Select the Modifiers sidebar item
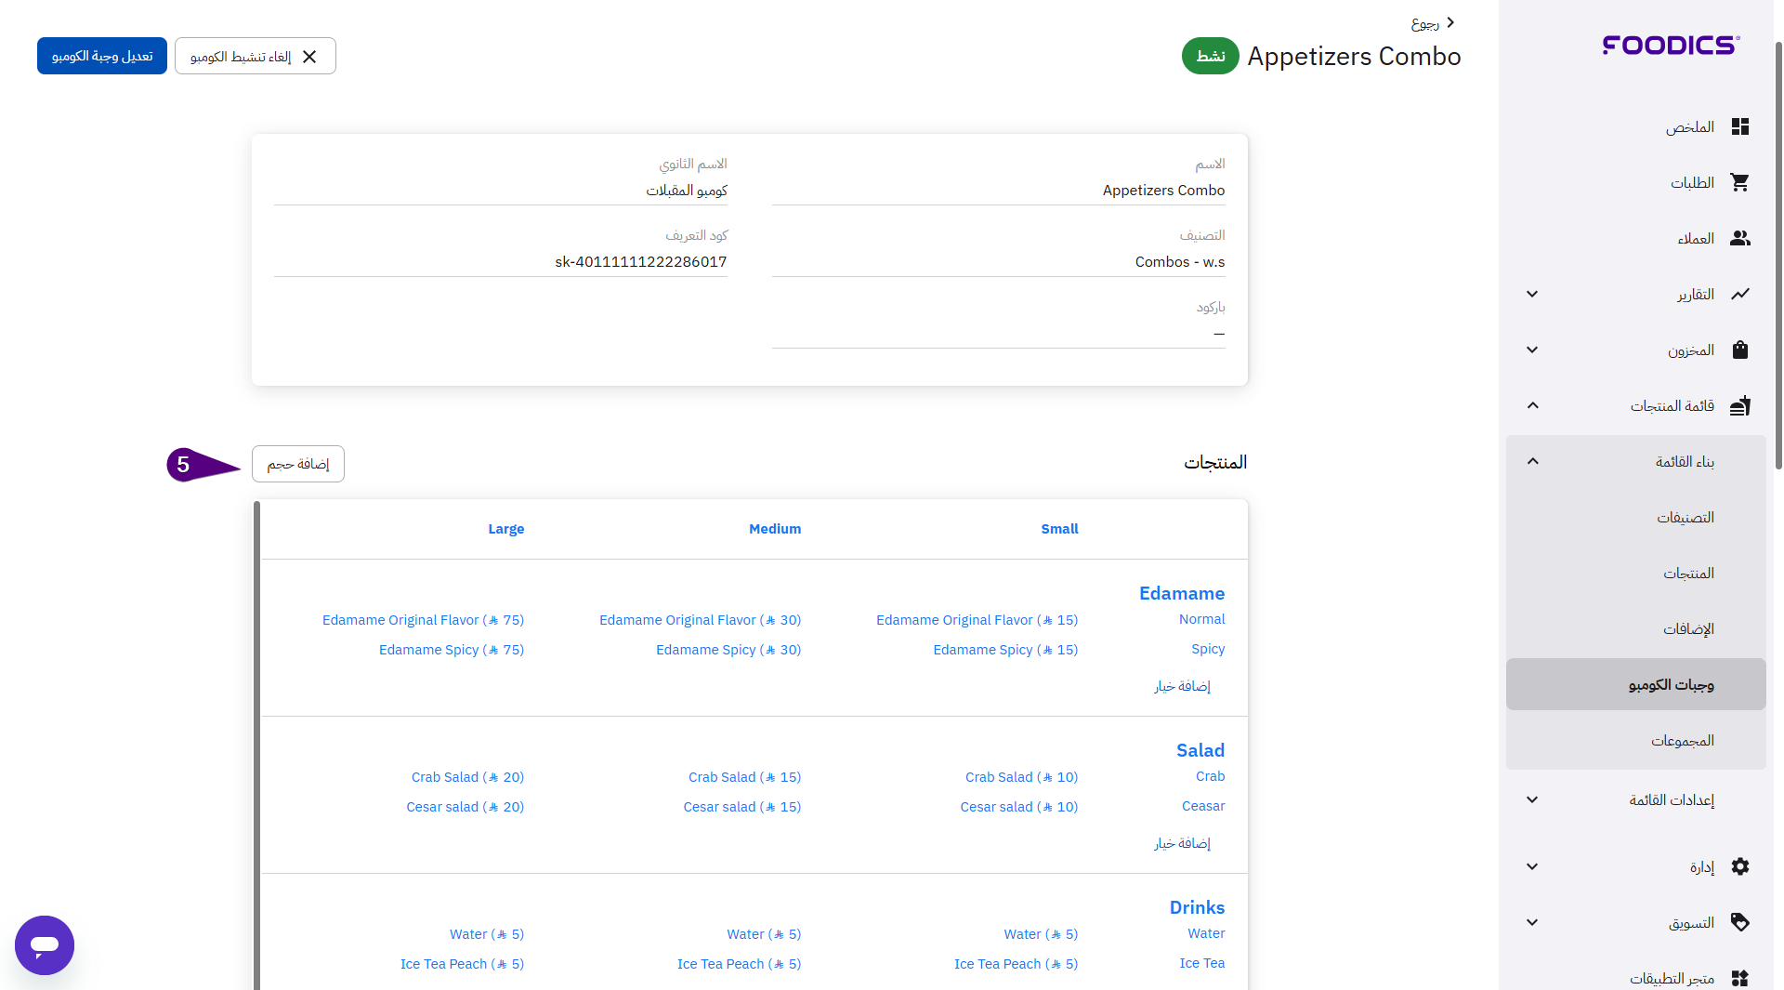 pyautogui.click(x=1687, y=629)
